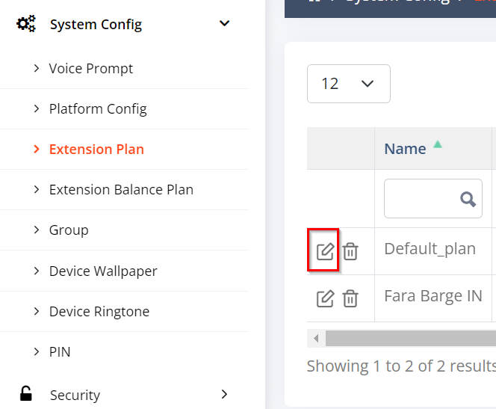Image resolution: width=496 pixels, height=409 pixels.
Task: Click the horizontal scrollbar left arrow
Action: tap(316, 339)
